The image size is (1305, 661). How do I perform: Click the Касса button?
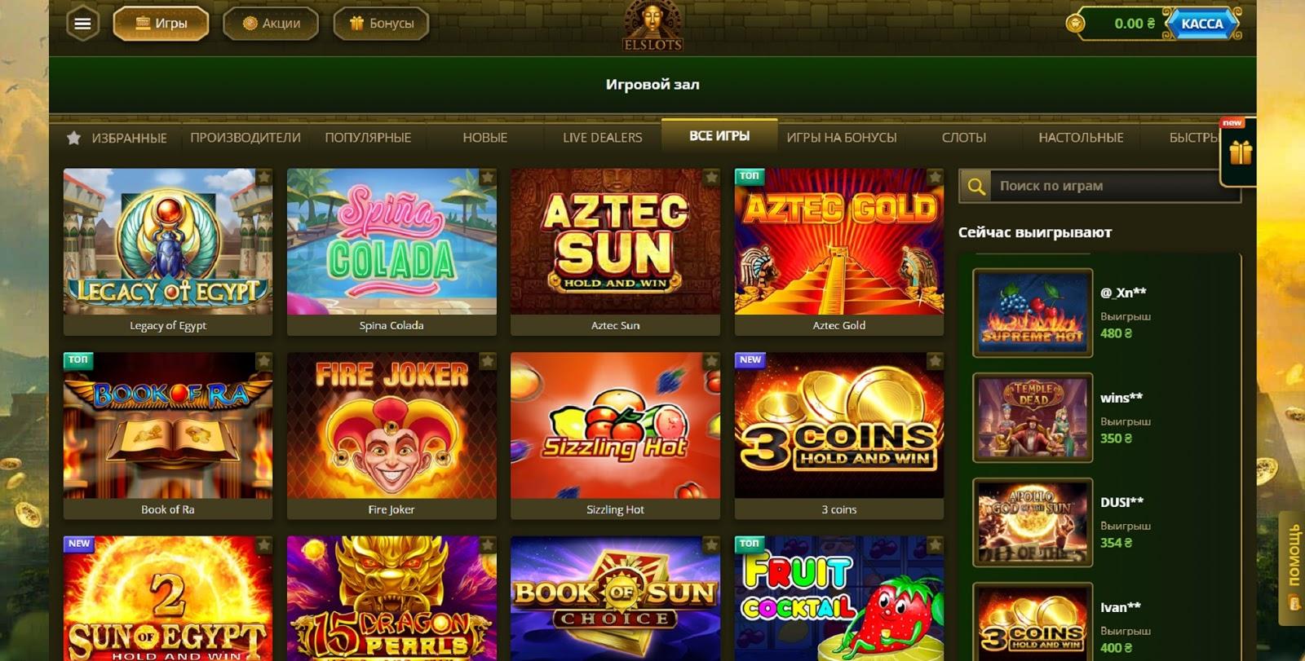[1201, 24]
